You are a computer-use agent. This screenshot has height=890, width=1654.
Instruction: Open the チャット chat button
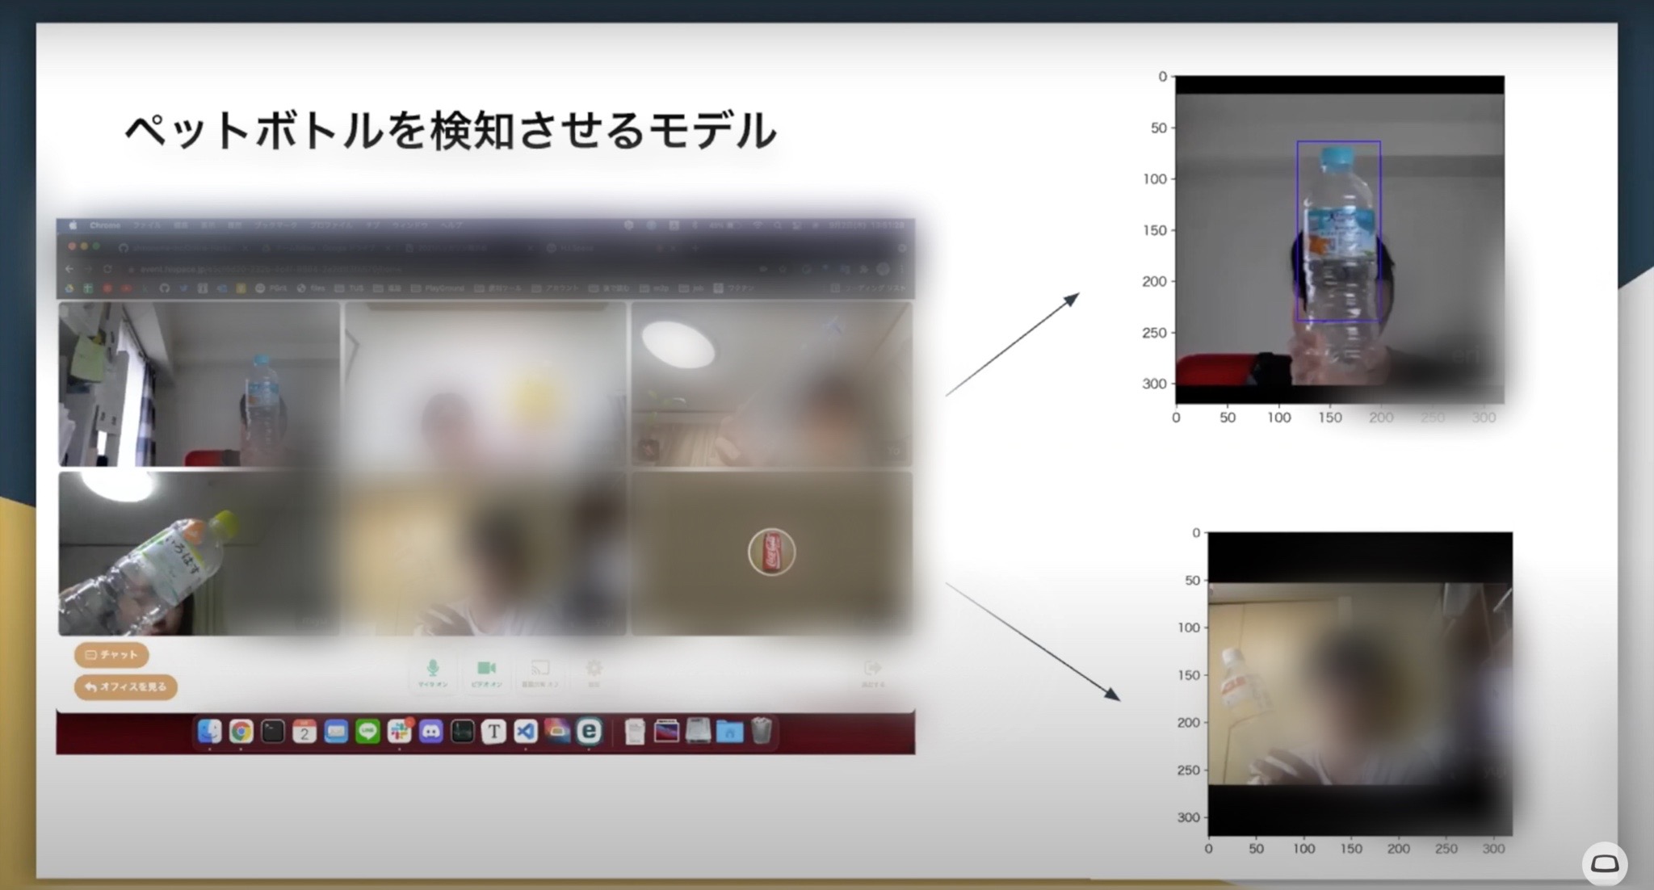[x=111, y=654]
